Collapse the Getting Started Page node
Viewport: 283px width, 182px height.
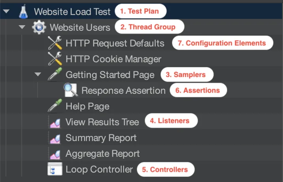point(38,75)
